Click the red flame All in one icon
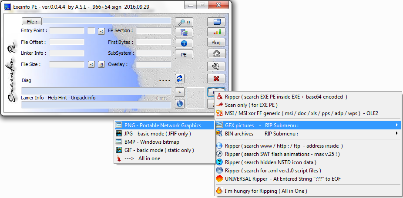 click(x=119, y=158)
